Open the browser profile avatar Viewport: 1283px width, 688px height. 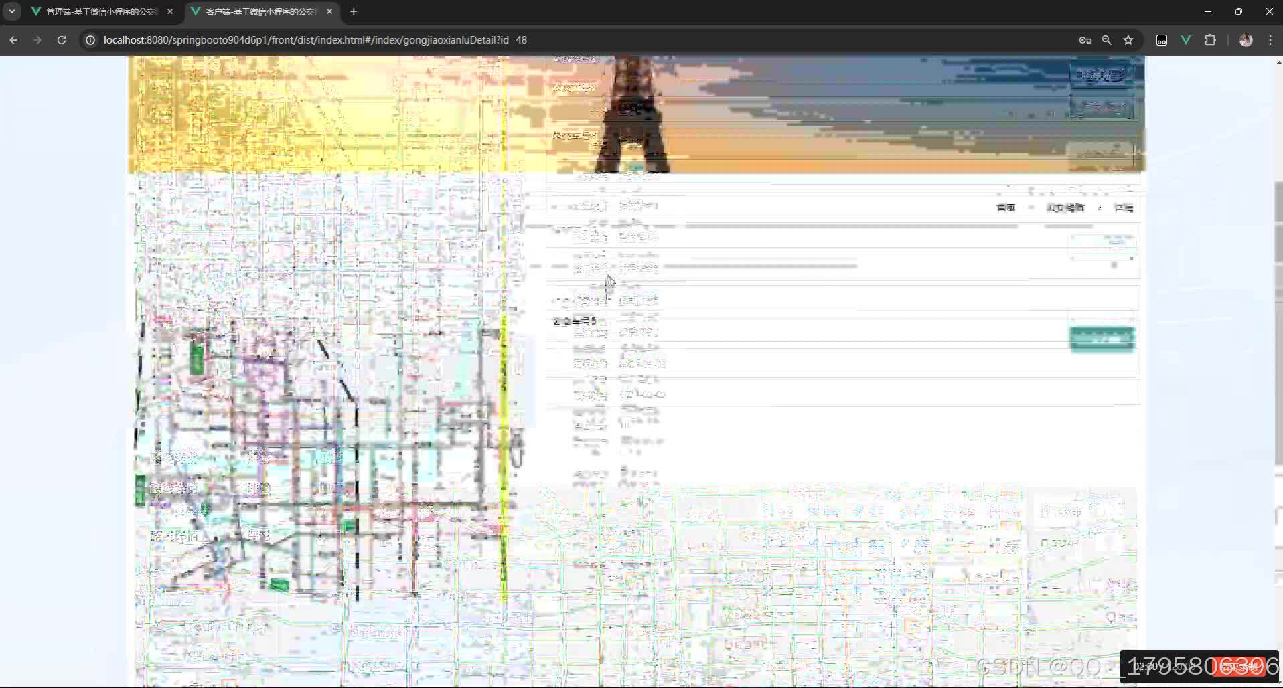tap(1246, 40)
